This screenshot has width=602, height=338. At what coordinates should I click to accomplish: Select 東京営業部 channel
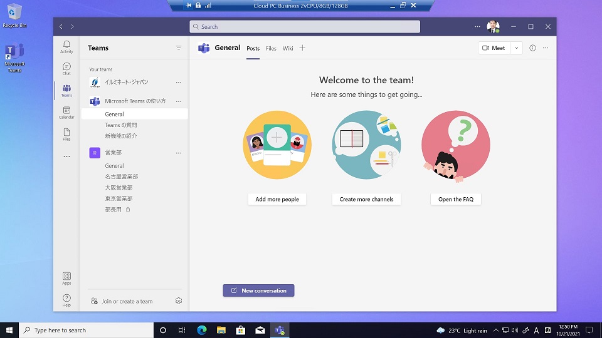tap(135, 198)
